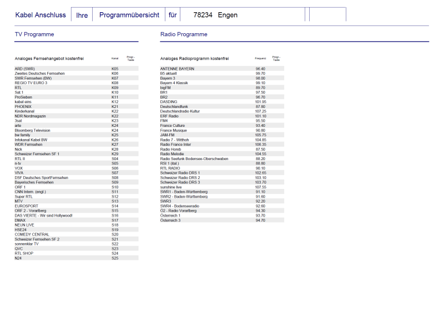
Task: Click the 'Frequenz' column header
Action: [260, 59]
